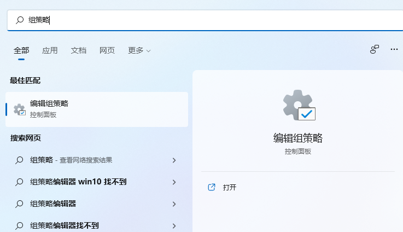The width and height of the screenshot is (403, 232).
Task: Click the search icon beside 组策略编辑器找不到
Action: pyautogui.click(x=19, y=225)
